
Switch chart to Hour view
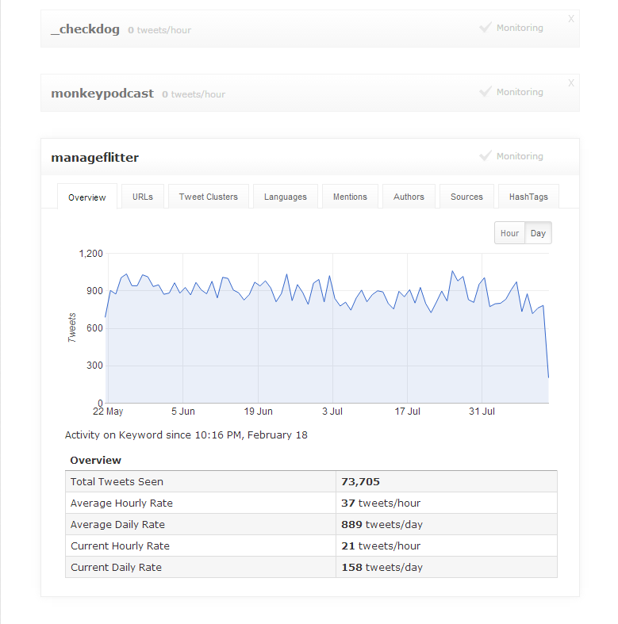tap(509, 233)
